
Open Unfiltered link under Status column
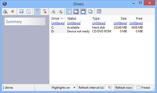pyautogui.click(x=74, y=23)
